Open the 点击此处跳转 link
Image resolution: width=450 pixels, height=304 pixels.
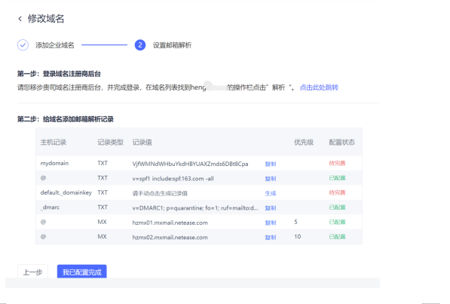pos(319,88)
